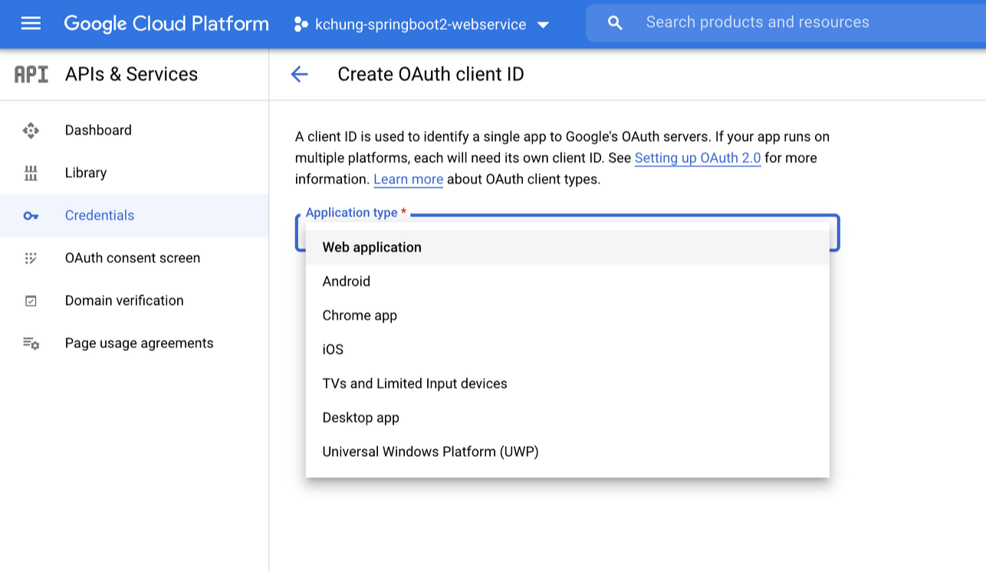The width and height of the screenshot is (986, 571).
Task: Open the Setting up OAuth 2.0 link
Action: tap(698, 159)
